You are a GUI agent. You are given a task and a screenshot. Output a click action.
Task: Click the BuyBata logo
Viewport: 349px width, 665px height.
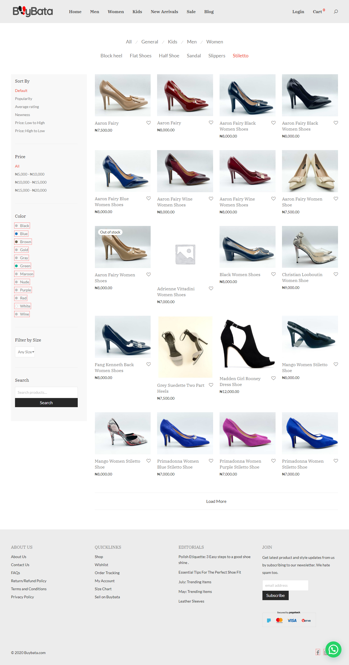tap(33, 11)
